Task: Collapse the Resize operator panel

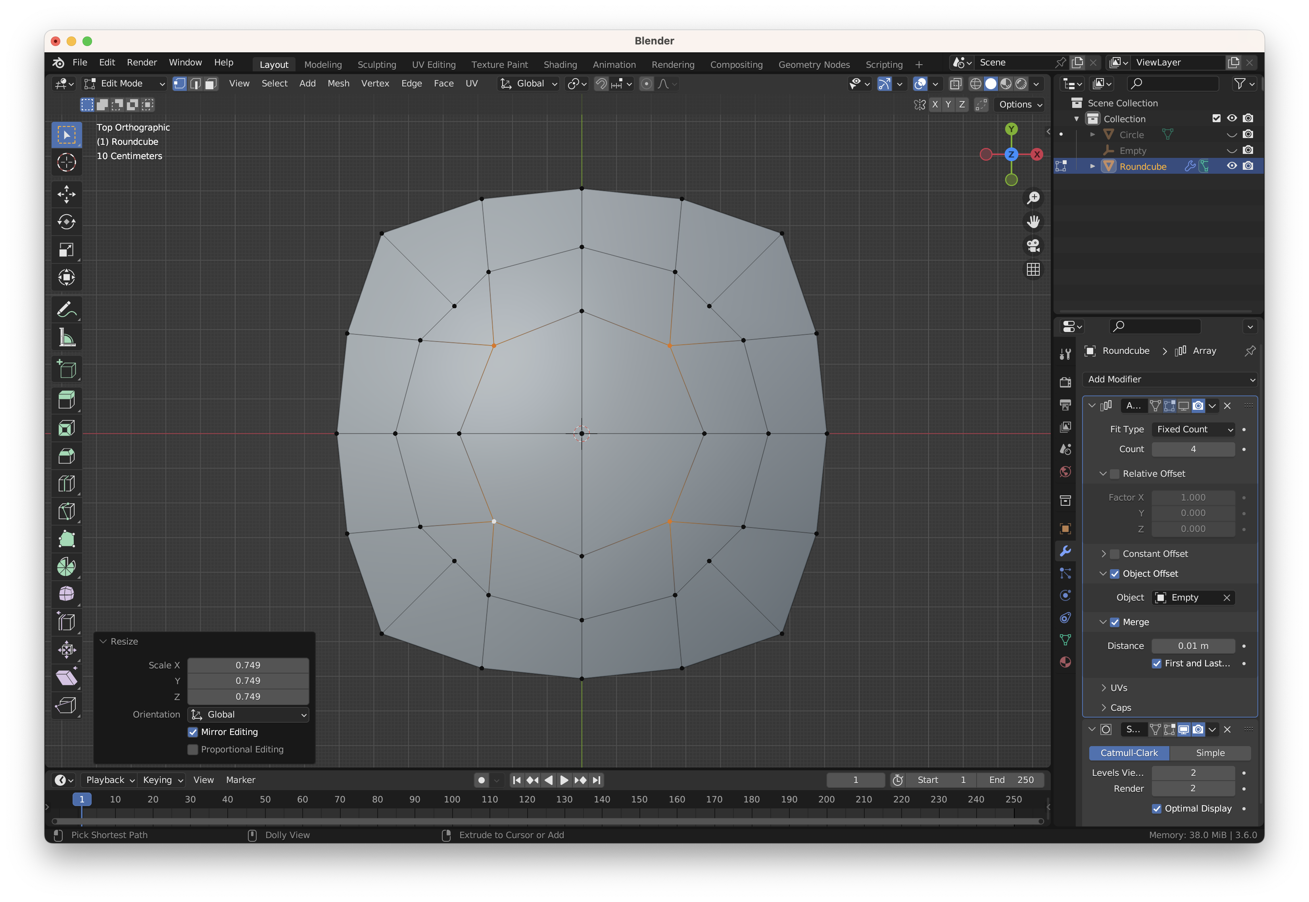Action: (x=103, y=641)
